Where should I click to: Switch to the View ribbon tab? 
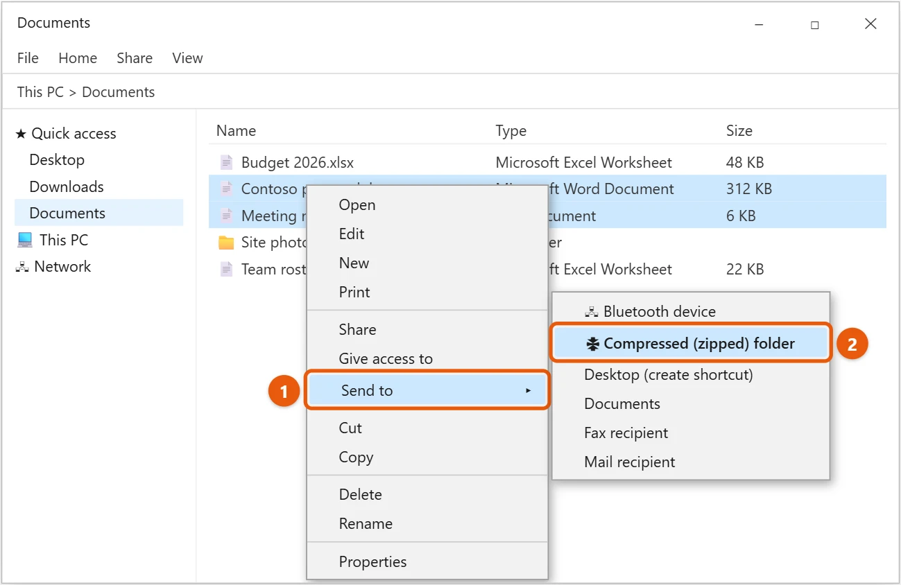[187, 58]
